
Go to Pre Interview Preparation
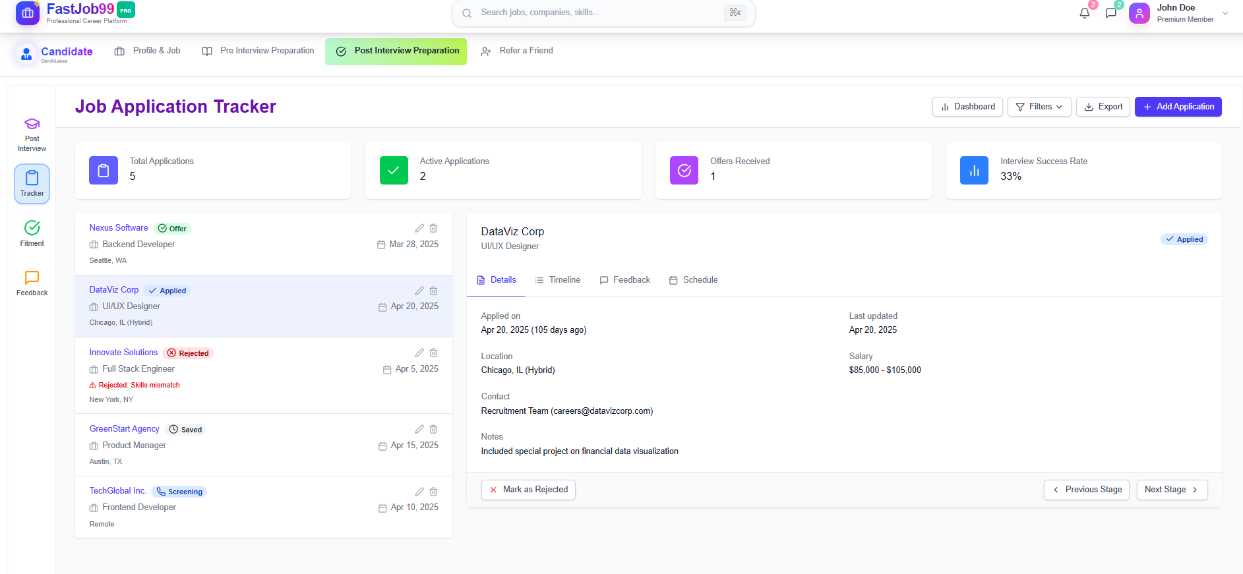(x=258, y=51)
